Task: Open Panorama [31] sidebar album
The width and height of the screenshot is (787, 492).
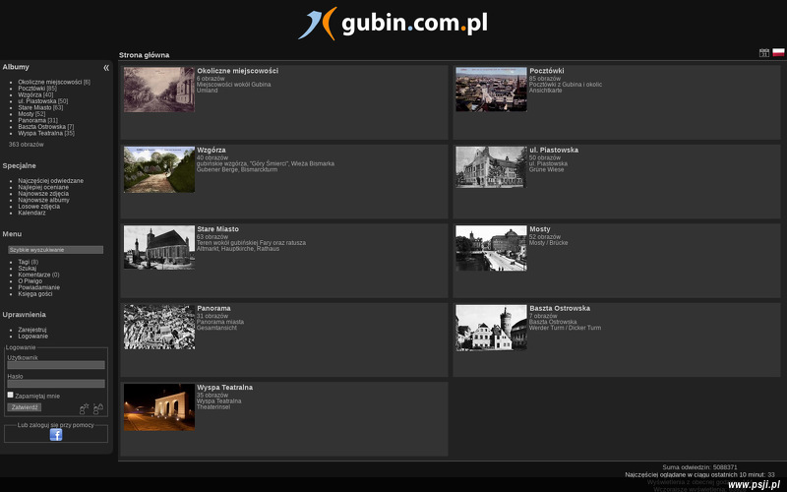Action: (32, 120)
